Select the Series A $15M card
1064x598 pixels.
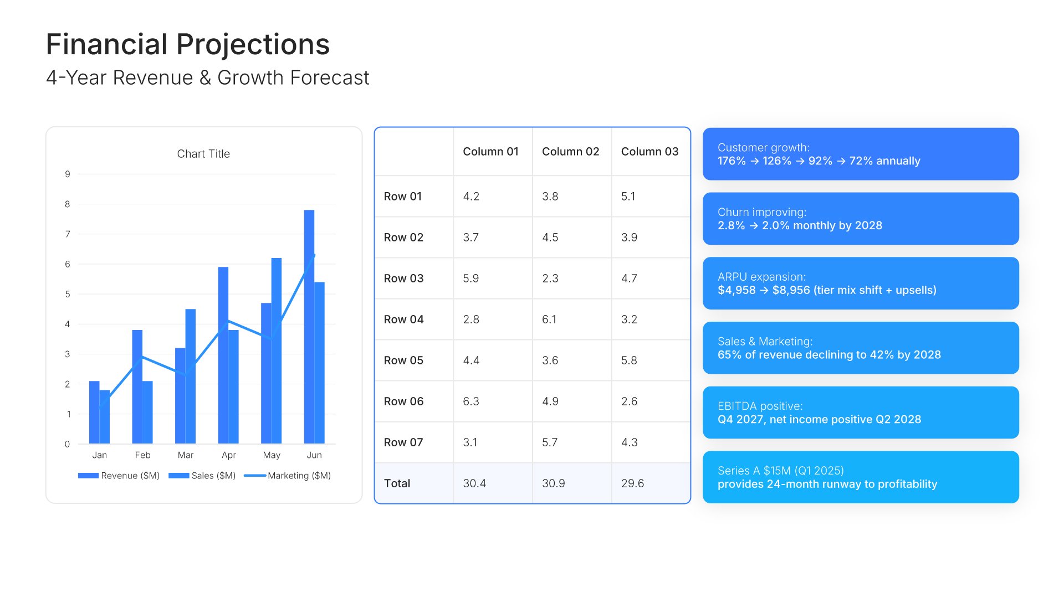[x=860, y=477]
